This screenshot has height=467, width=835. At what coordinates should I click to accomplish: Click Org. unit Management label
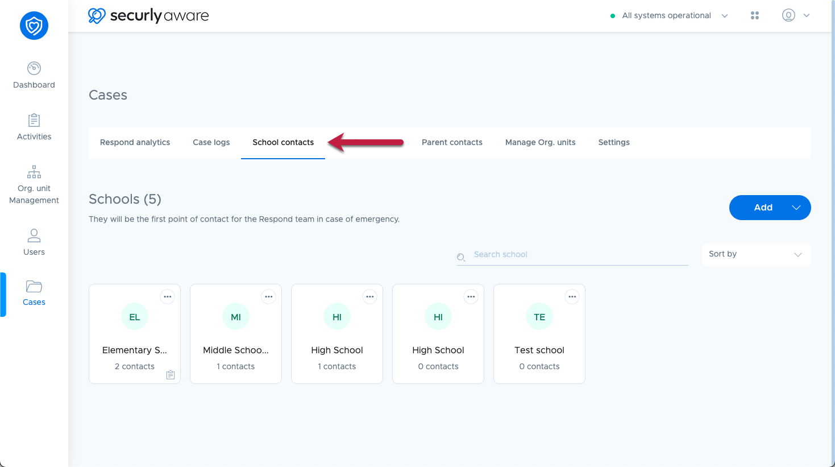34,195
